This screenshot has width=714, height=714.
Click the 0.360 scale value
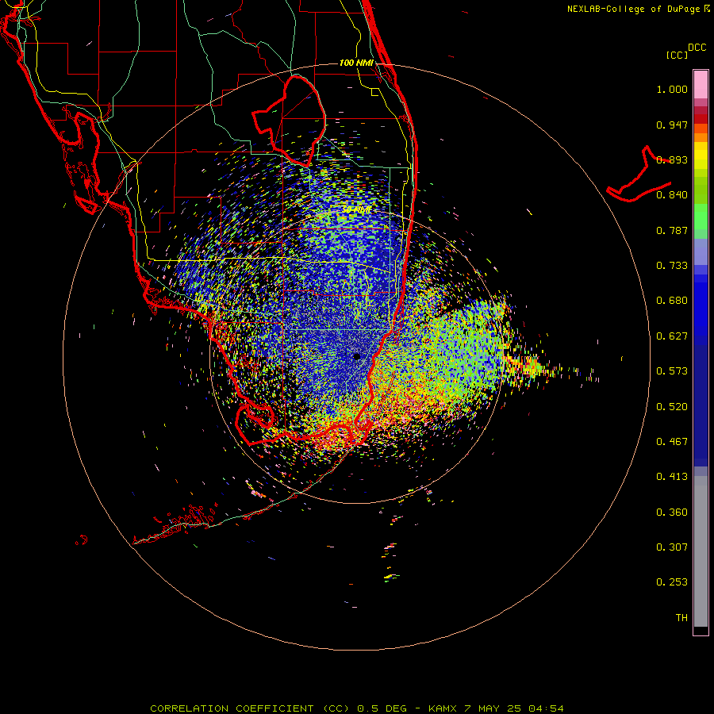tap(672, 512)
